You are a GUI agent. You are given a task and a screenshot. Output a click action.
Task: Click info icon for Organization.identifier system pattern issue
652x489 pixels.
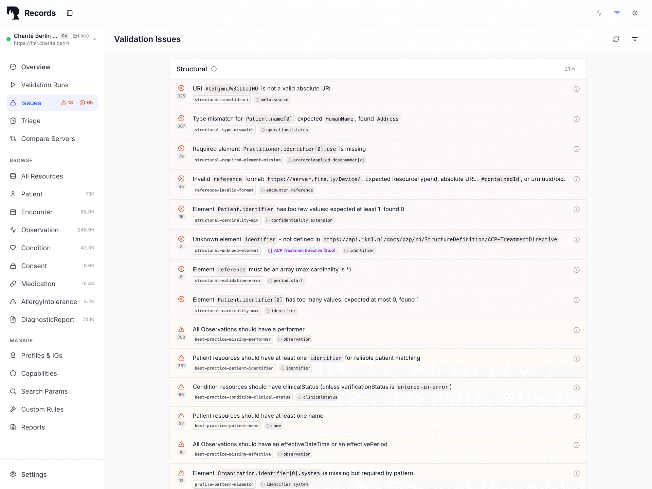pyautogui.click(x=576, y=474)
